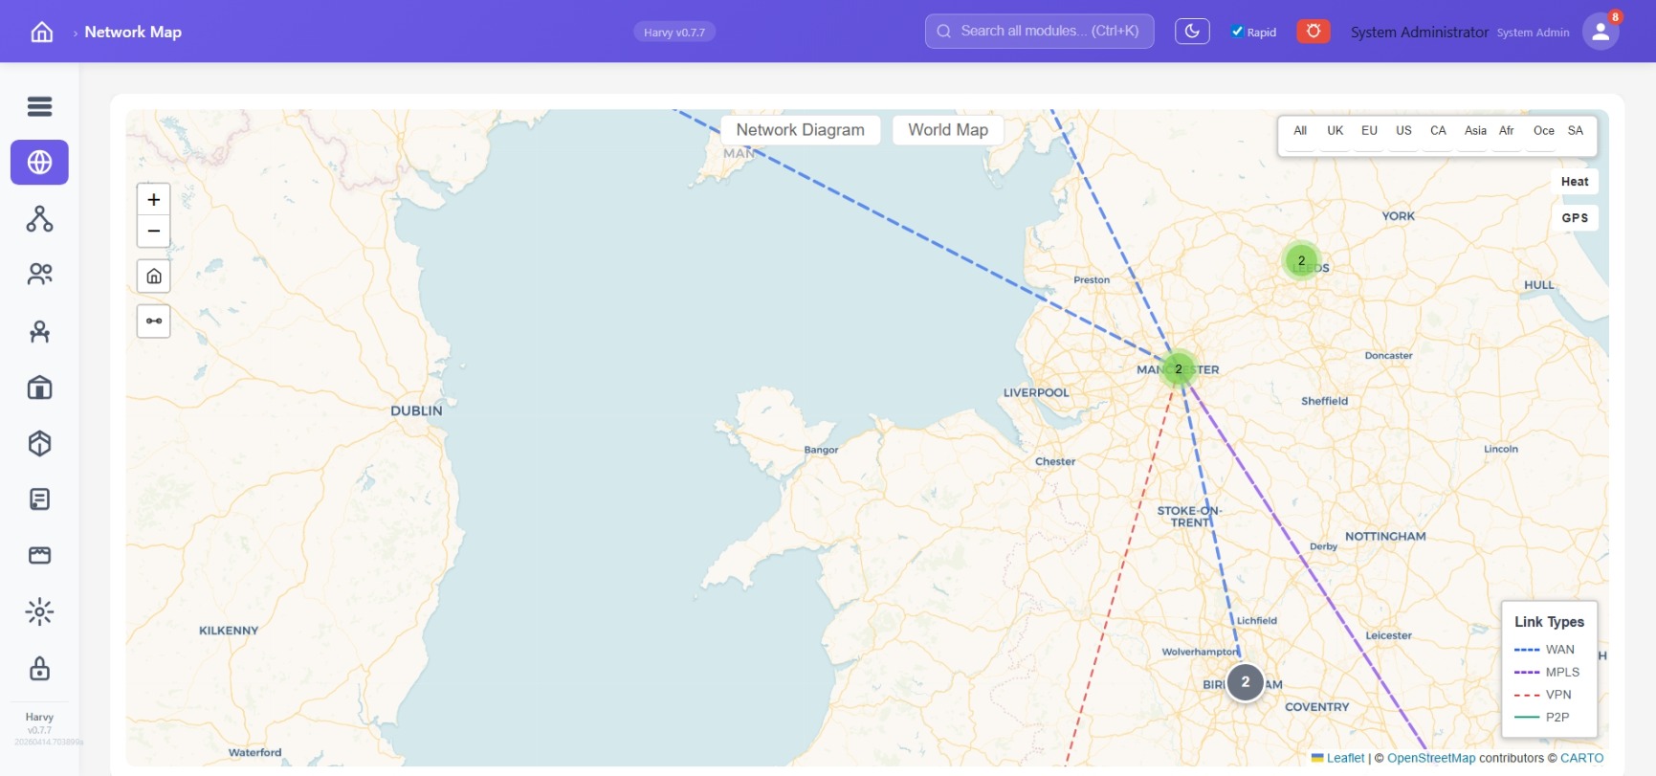The height and width of the screenshot is (776, 1656).
Task: Open the network topology nodes sidebar icon
Action: click(x=39, y=219)
